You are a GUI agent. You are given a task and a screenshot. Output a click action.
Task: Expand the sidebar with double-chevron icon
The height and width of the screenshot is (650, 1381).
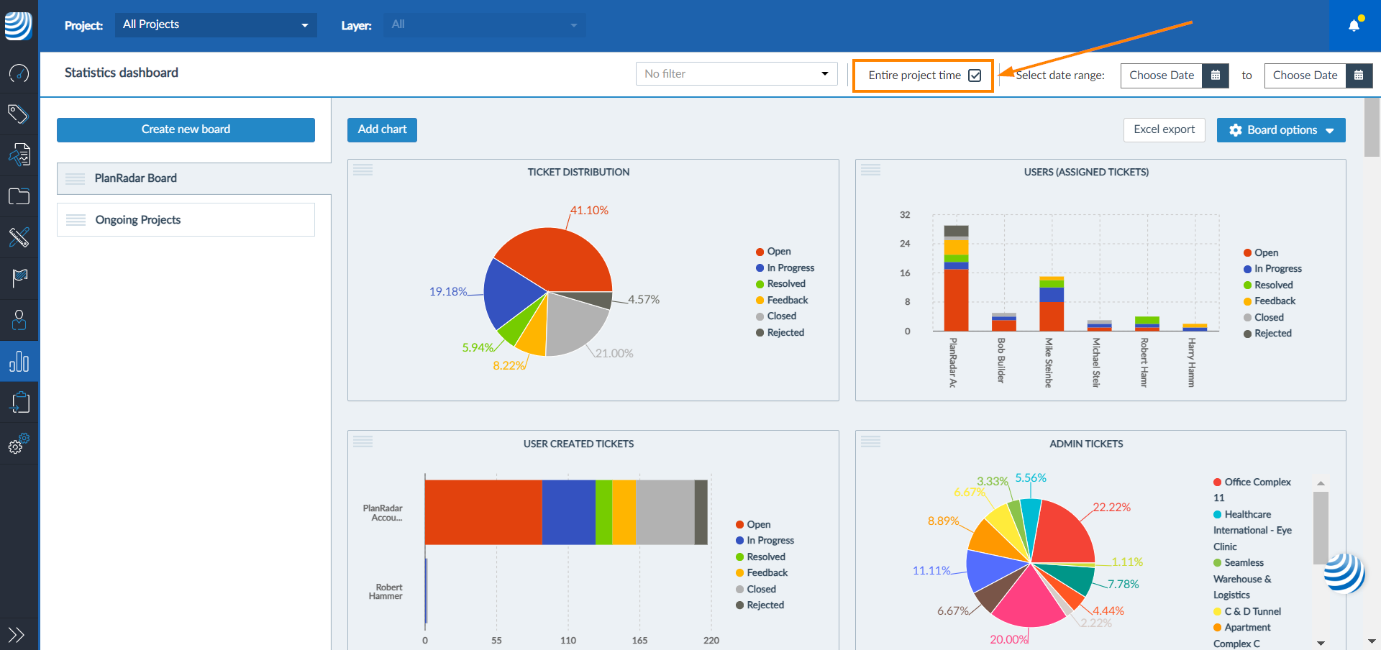coord(17,634)
